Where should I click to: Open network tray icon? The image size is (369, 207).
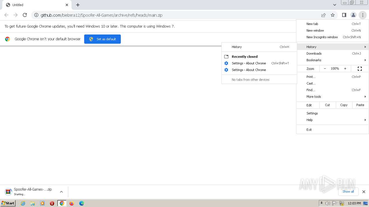coord(342,203)
